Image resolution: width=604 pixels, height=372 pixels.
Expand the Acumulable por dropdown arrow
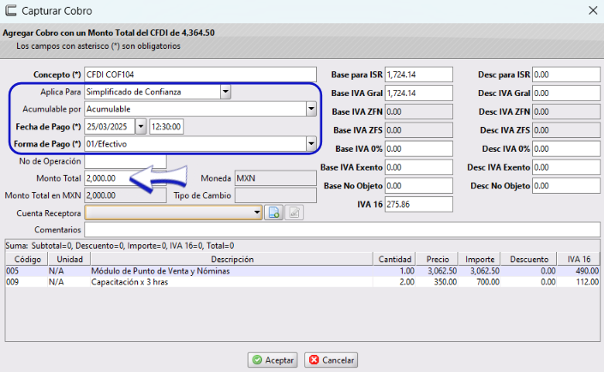pyautogui.click(x=311, y=109)
